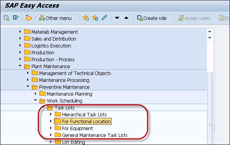Expand the Materials Management node
The height and width of the screenshot is (145, 230).
[x=20, y=31]
